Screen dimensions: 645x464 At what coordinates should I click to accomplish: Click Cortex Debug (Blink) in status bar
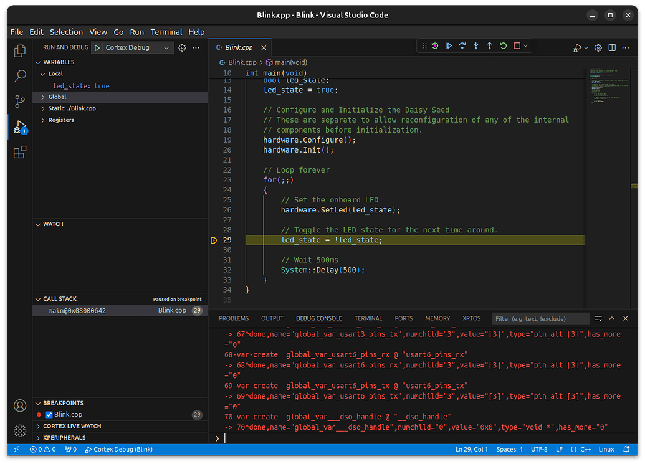point(118,449)
